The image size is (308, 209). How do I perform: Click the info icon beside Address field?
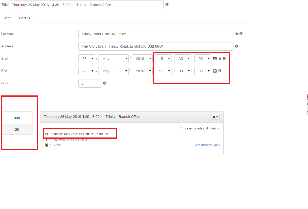(237, 46)
